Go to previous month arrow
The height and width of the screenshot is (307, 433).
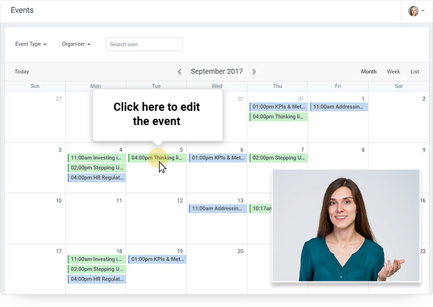click(179, 72)
